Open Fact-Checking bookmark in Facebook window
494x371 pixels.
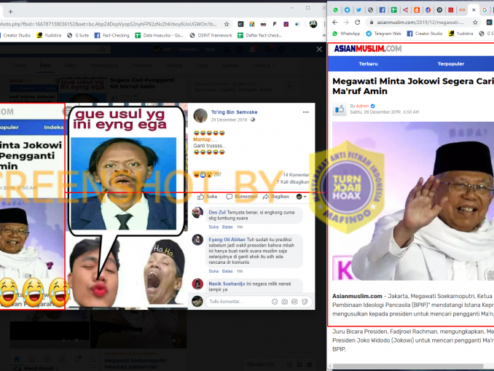112,35
